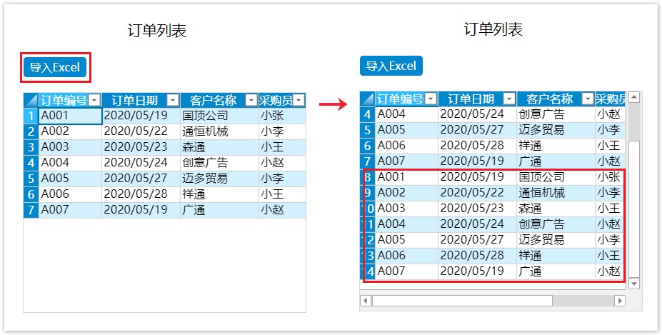Expand the 客户名称 filter dropdown in left table
This screenshot has width=662, height=335.
click(x=251, y=100)
